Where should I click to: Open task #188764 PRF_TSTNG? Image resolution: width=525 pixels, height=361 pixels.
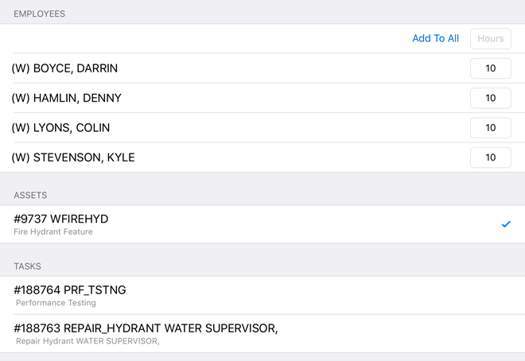pos(70,290)
